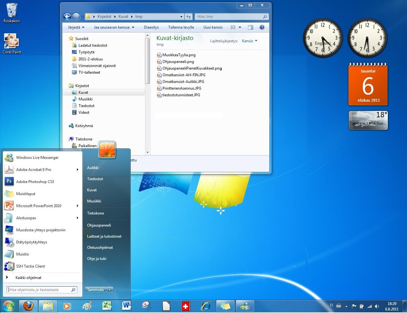
Task: Open the sticky notes taskbar icon
Action: (x=225, y=306)
